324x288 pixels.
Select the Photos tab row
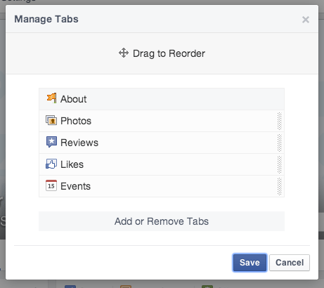click(162, 121)
